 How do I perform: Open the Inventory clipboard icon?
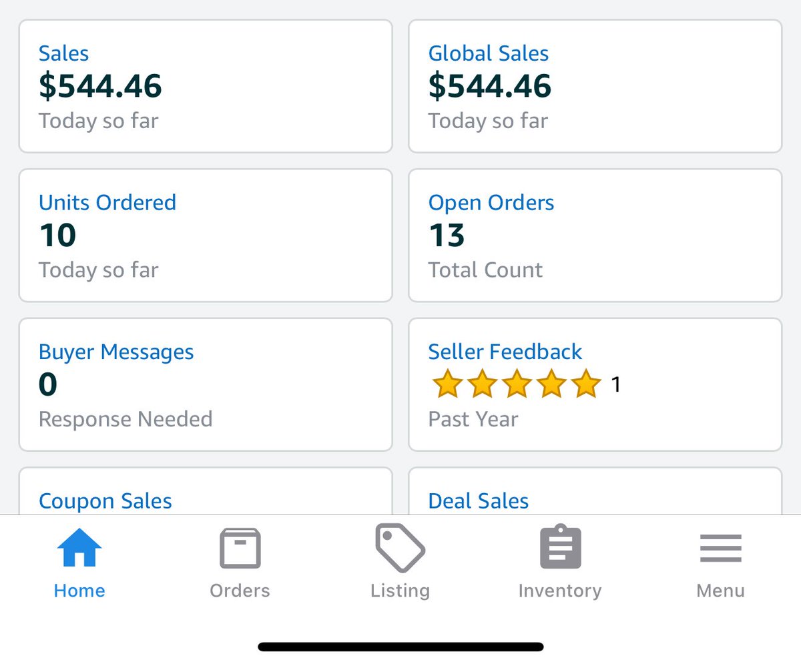point(560,548)
